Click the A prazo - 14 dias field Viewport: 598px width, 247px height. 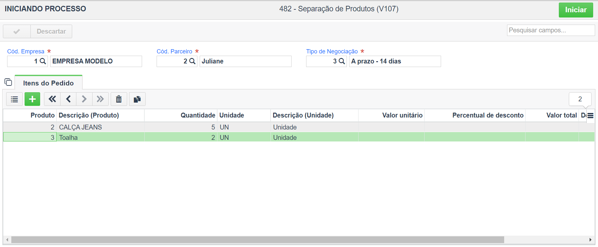coord(395,61)
